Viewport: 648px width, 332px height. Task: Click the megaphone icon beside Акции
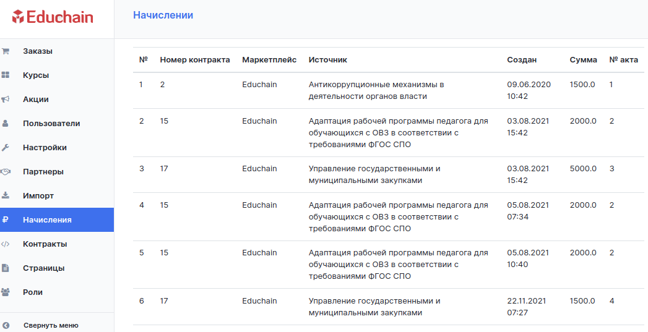pyautogui.click(x=6, y=99)
